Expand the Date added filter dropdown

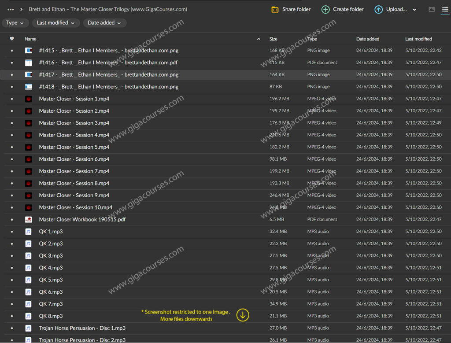point(104,23)
